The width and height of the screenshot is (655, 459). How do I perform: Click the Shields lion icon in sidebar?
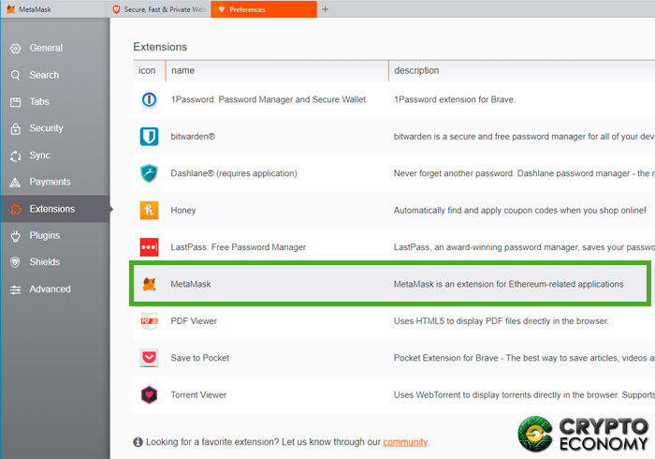[16, 262]
